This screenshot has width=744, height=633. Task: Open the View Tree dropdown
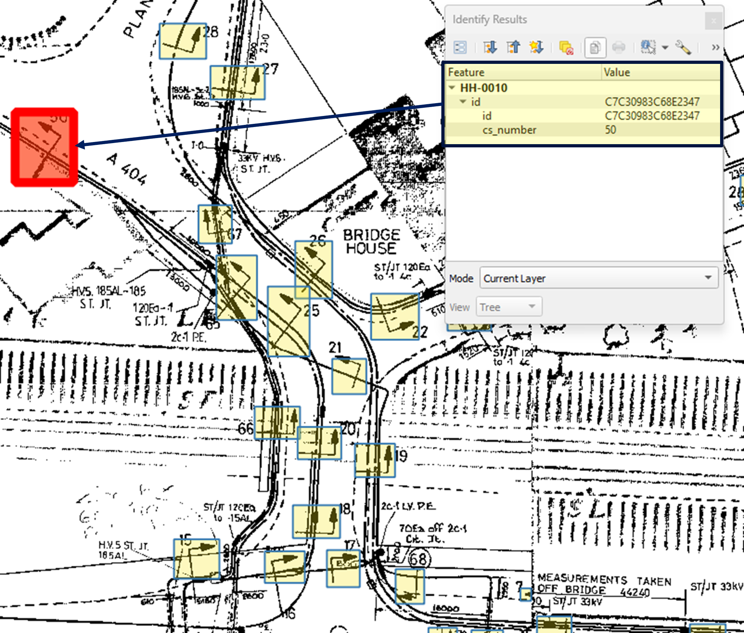[x=508, y=307]
